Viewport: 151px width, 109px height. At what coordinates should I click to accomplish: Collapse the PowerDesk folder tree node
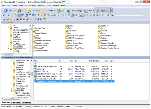coord(11,91)
